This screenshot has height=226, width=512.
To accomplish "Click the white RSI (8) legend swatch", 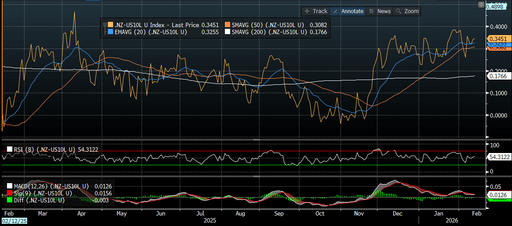I will [x=9, y=150].
